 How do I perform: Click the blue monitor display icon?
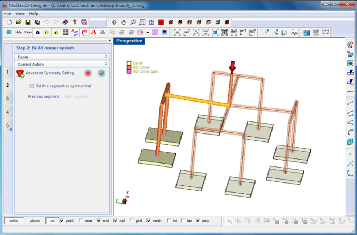point(165,32)
